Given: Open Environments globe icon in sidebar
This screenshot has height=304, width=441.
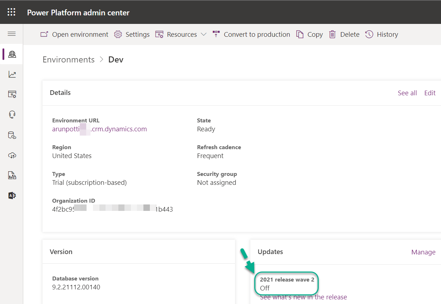Looking at the screenshot, I should point(12,54).
